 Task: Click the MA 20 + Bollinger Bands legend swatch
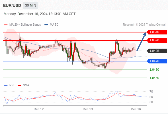(6, 25)
